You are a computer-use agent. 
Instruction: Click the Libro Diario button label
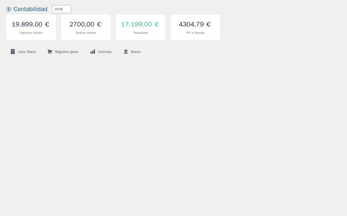[27, 52]
